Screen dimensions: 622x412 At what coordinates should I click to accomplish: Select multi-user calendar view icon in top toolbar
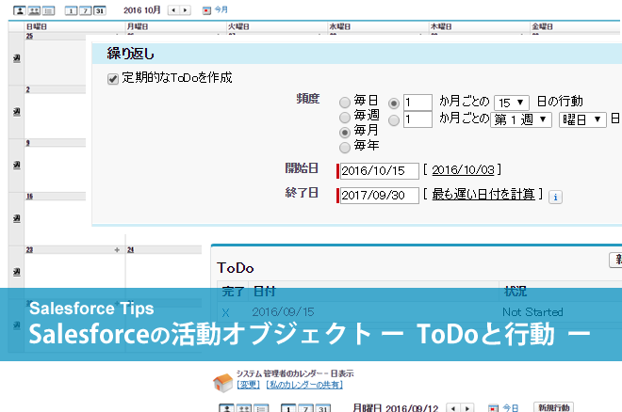click(x=34, y=10)
